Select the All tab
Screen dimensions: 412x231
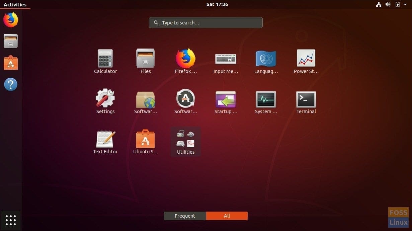coord(227,216)
